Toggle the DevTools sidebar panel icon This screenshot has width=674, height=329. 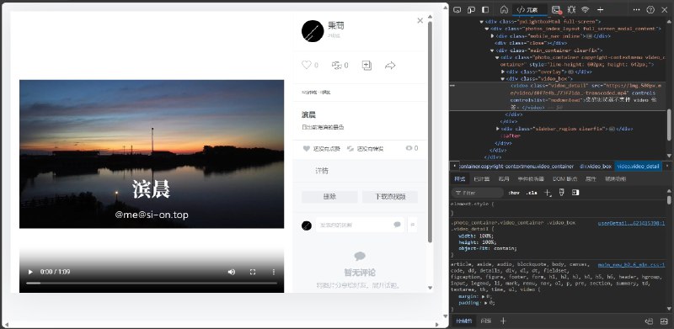tap(485, 9)
